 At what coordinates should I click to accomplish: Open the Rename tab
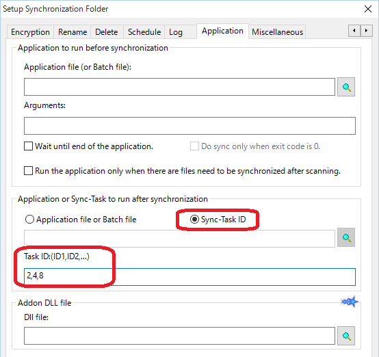(73, 32)
